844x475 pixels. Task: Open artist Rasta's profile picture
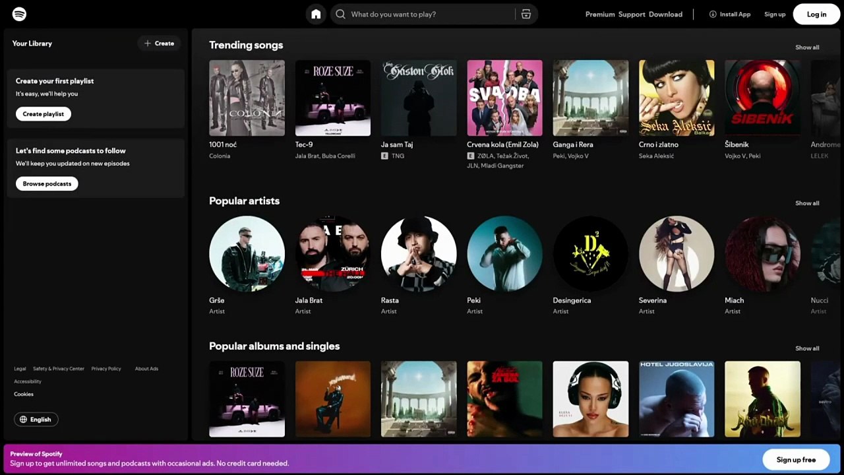[x=419, y=253]
